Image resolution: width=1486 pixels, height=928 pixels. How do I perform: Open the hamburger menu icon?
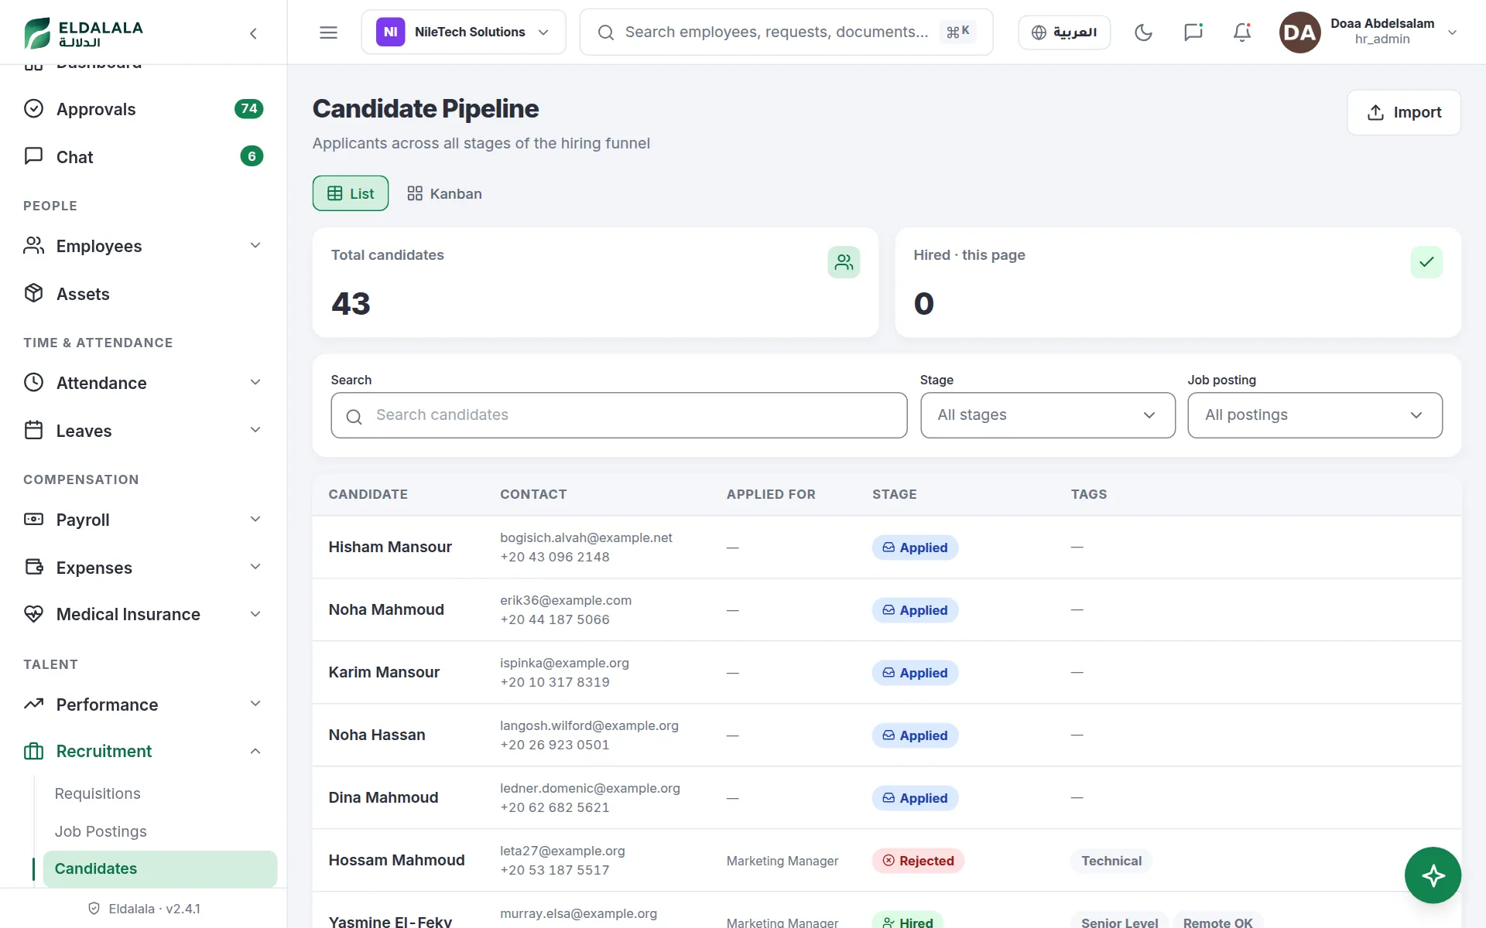pos(328,32)
